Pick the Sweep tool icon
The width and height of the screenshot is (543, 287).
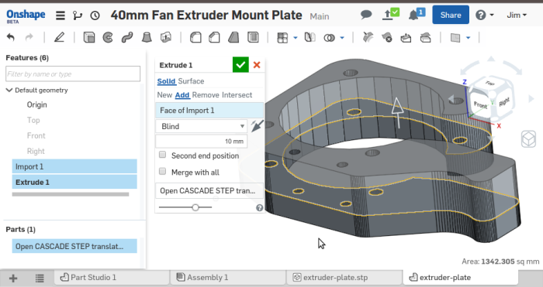coord(127,37)
